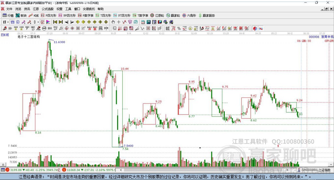334x180 pixels.
Task: Click the gold coin 金 circle icon
Action: click(x=190, y=29)
